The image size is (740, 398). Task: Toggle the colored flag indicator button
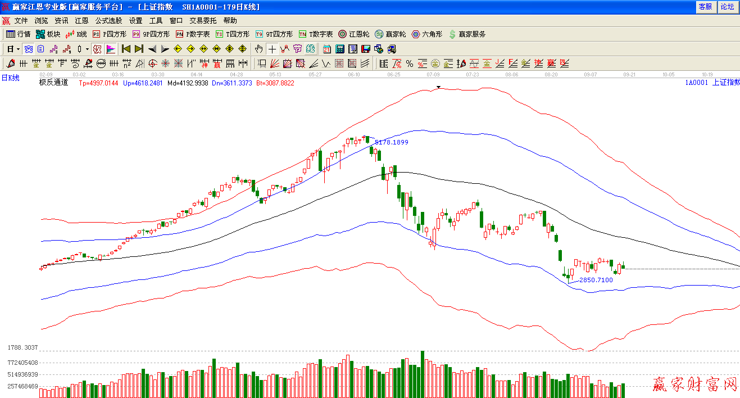111,49
